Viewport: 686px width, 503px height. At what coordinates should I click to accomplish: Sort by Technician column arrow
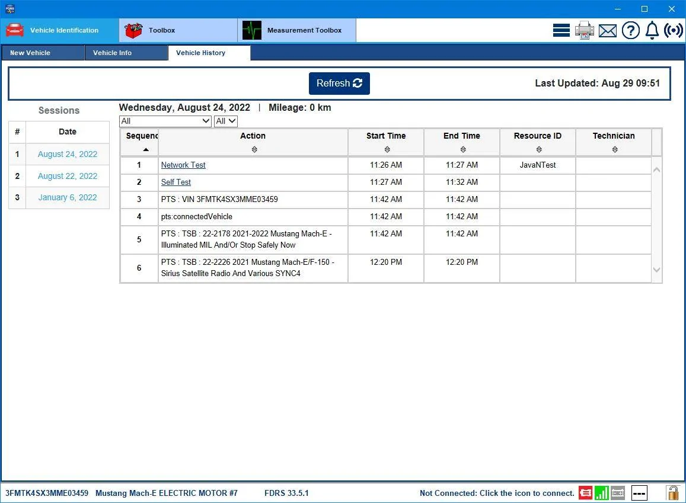click(615, 149)
